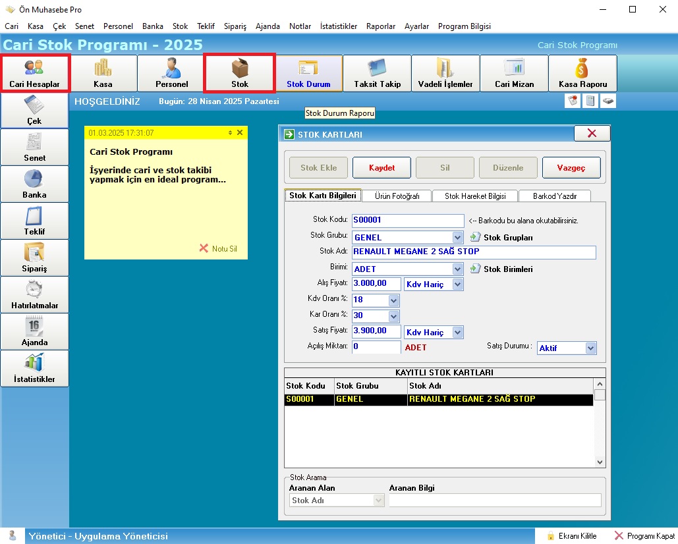
Task: Expand the Stok Grubu dropdown
Action: pyautogui.click(x=457, y=237)
